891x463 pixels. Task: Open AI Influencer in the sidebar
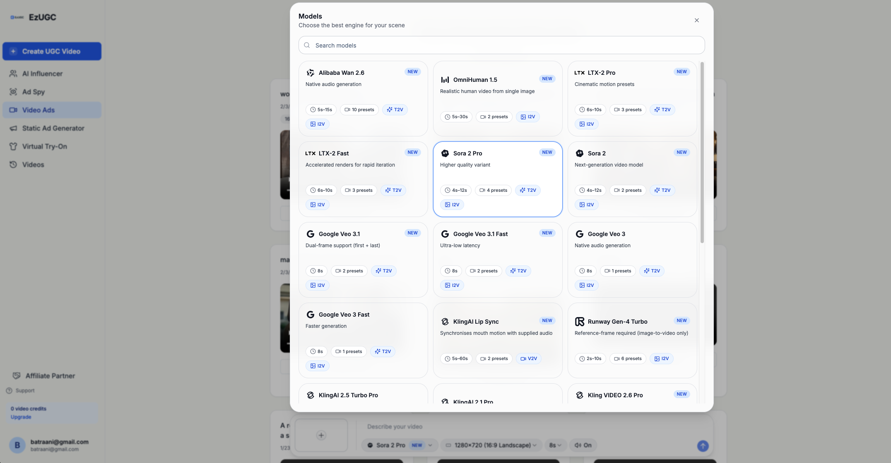pyautogui.click(x=42, y=74)
